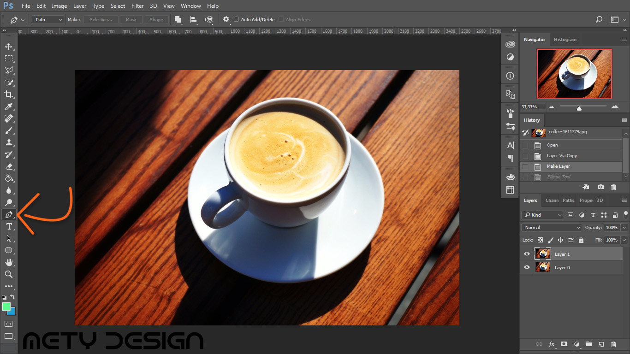Change the screen mode
The image size is (630, 354).
[8, 336]
